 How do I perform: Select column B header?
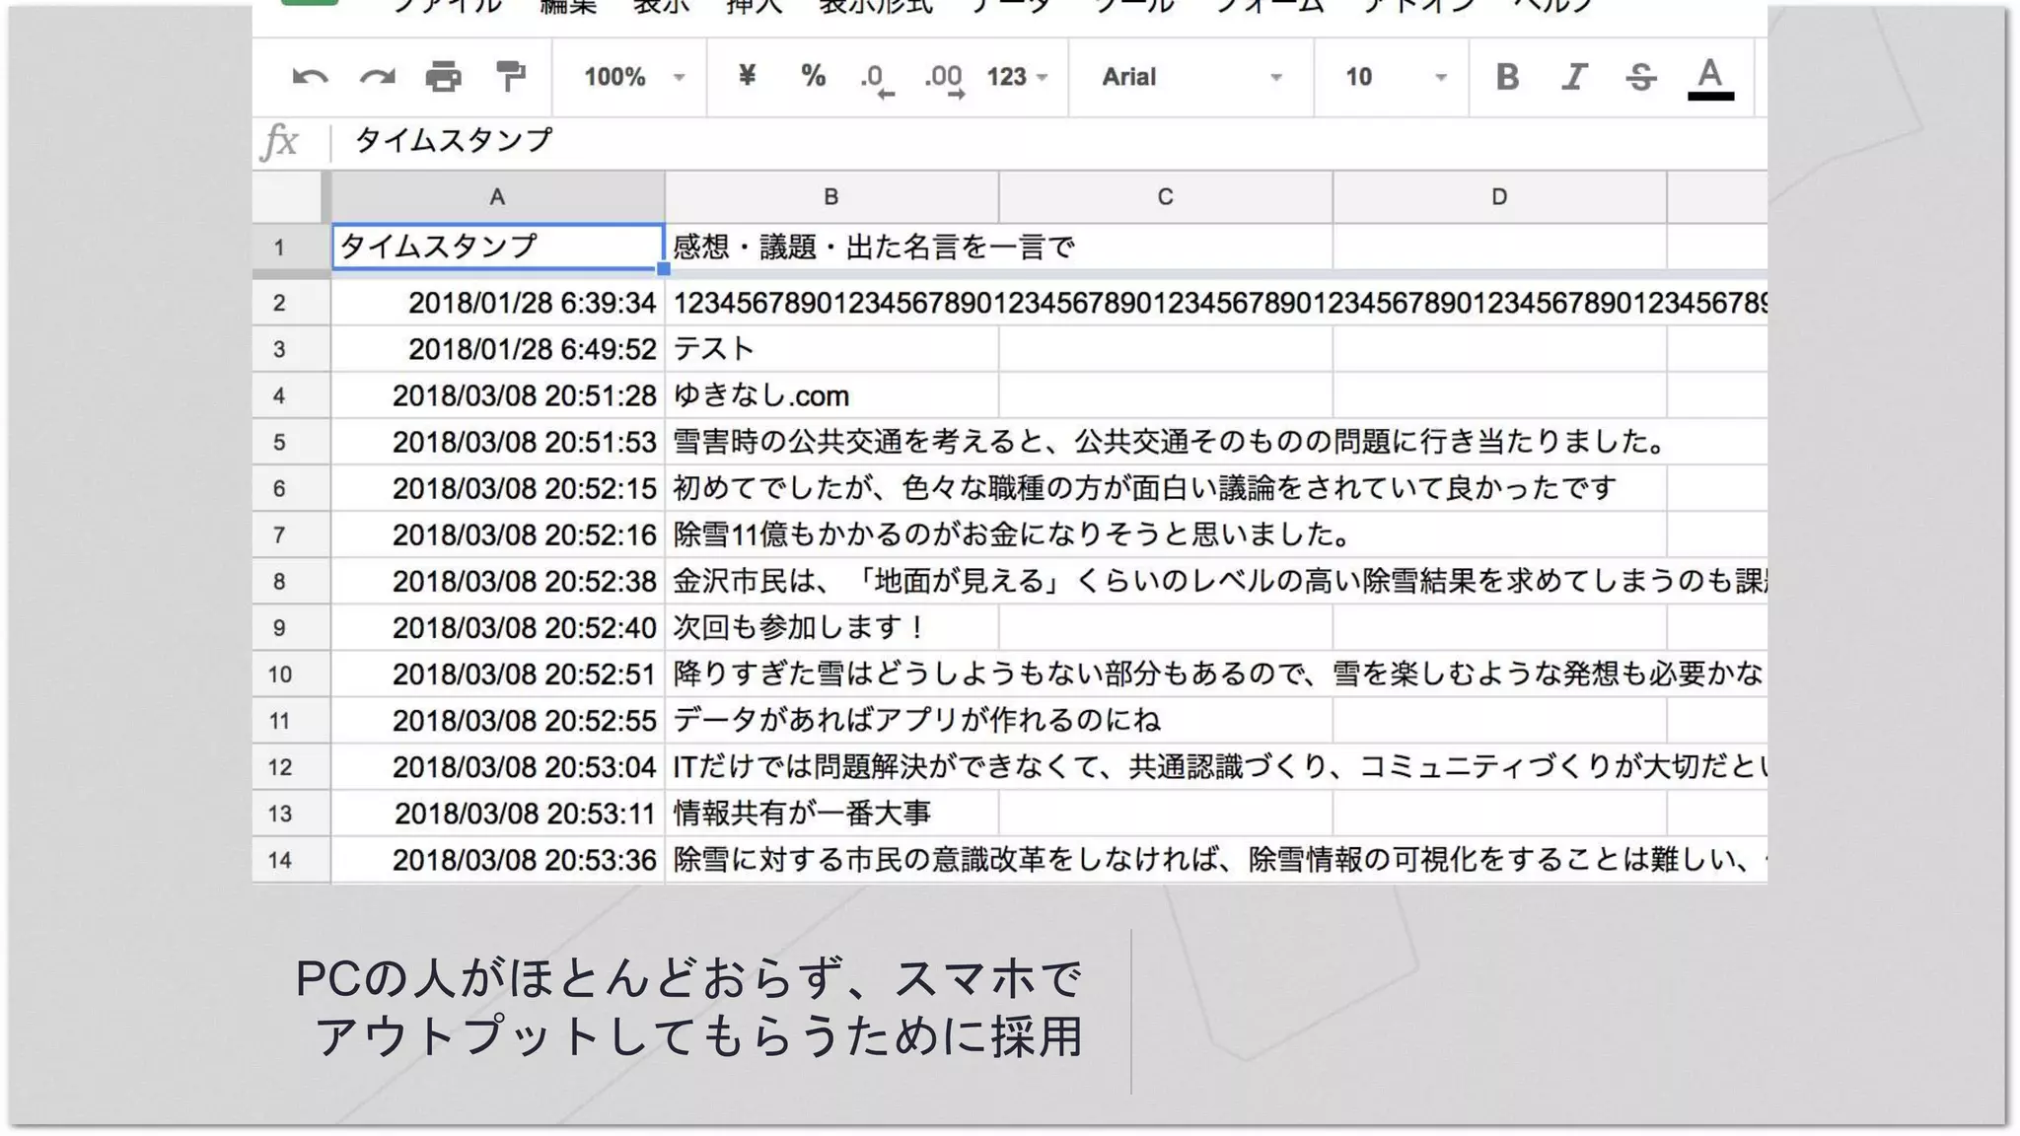coord(831,197)
